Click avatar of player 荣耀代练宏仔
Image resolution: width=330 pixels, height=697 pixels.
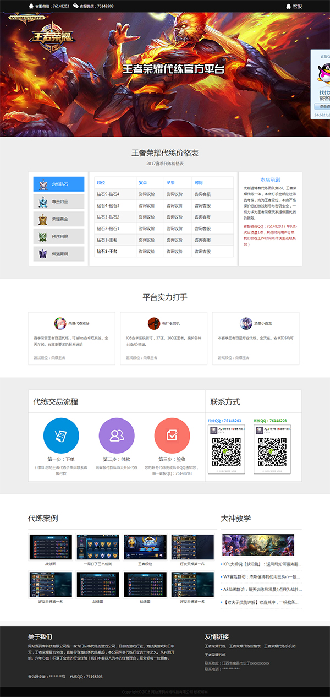pos(60,323)
